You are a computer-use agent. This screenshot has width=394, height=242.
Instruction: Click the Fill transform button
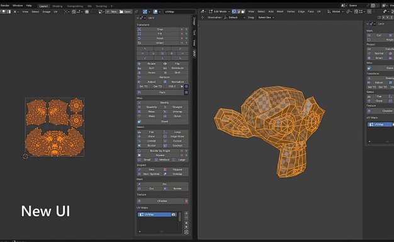[160, 34]
